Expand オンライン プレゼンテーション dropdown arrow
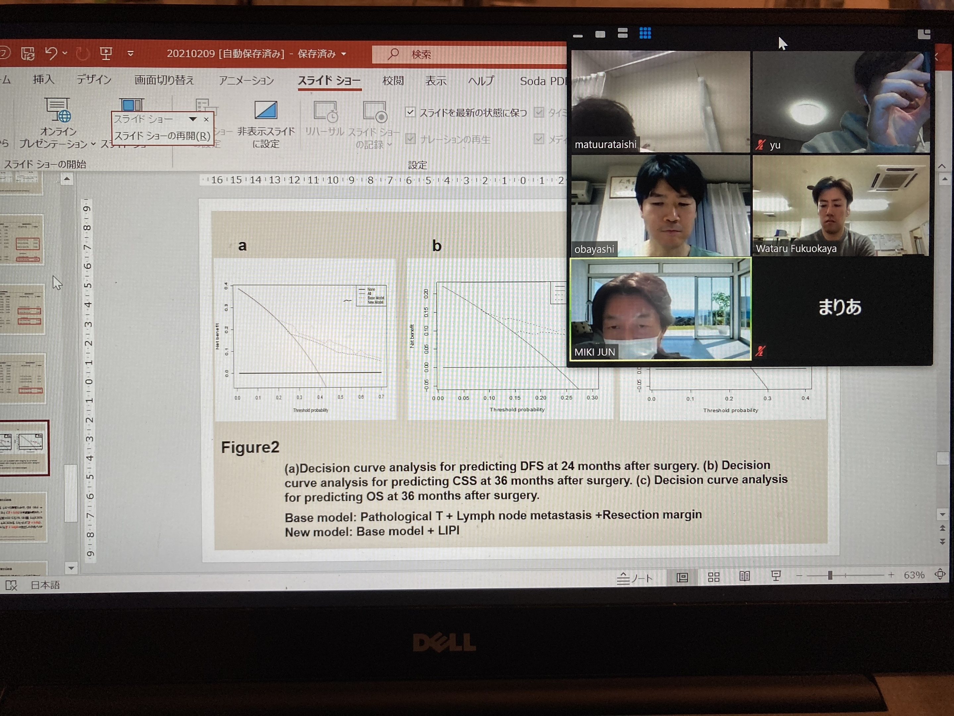 (x=93, y=144)
